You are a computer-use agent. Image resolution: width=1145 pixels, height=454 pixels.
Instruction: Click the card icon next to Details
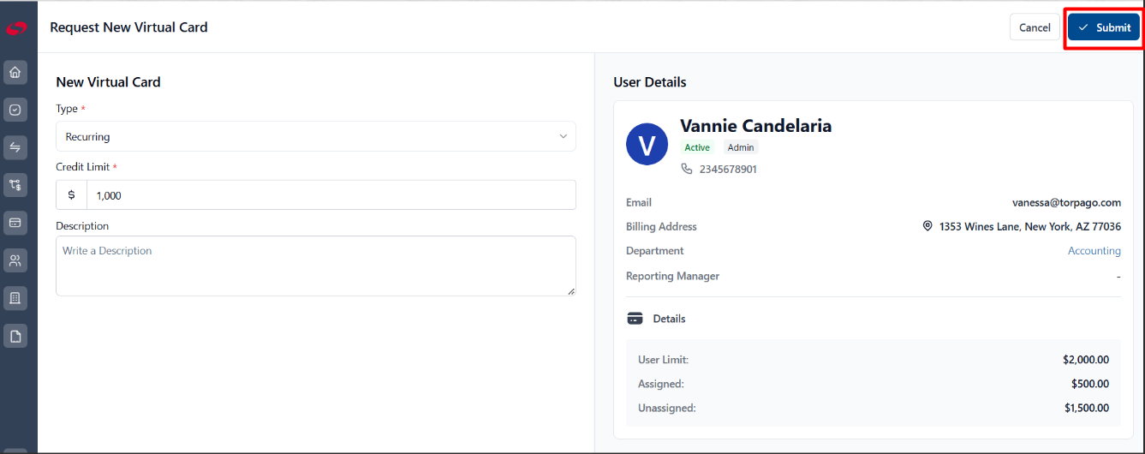[x=635, y=319]
